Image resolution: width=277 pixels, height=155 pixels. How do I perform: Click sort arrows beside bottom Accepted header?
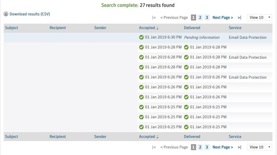pyautogui.click(x=158, y=137)
